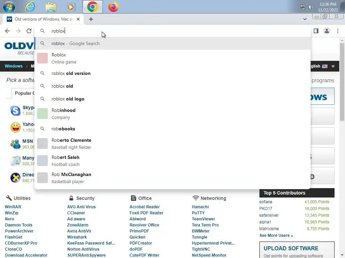Select 'roblox old' suggestion
This screenshot has width=345, height=258.
click(x=172, y=86)
